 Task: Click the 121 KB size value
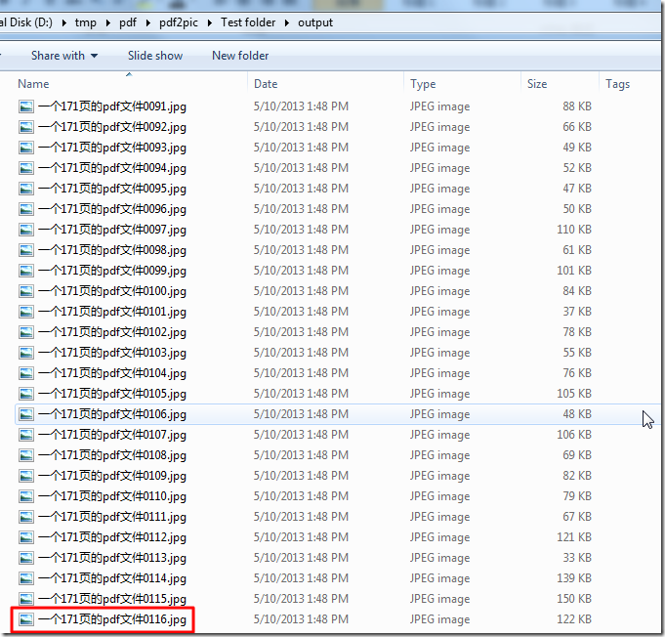click(x=574, y=536)
